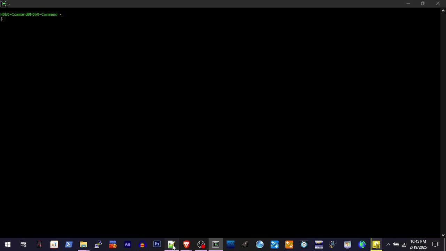Screen dimensions: 446x251
Task: Check battery status in the tray
Action: 396,244
